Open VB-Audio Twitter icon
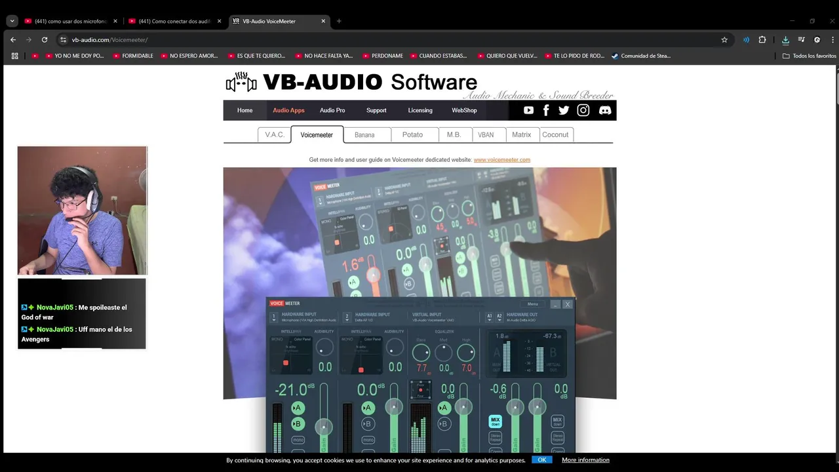The image size is (839, 472). [564, 110]
